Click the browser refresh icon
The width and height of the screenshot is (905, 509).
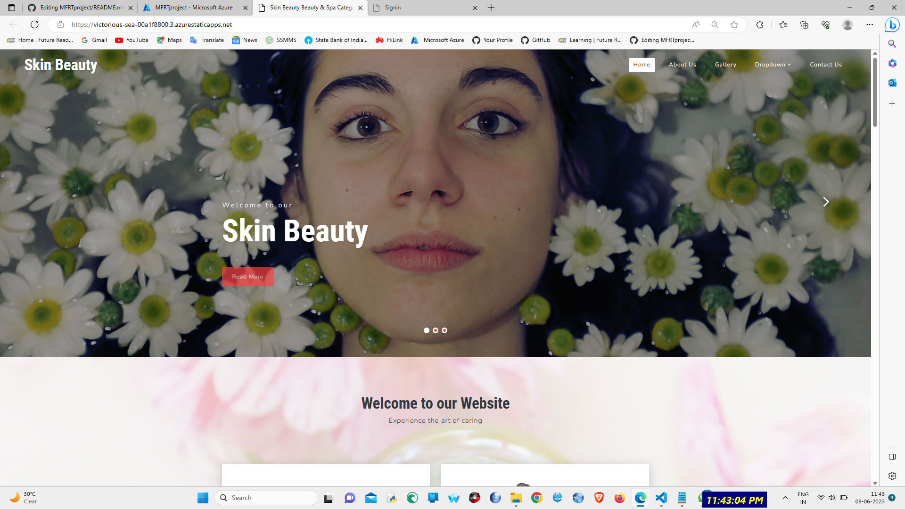[x=34, y=25]
